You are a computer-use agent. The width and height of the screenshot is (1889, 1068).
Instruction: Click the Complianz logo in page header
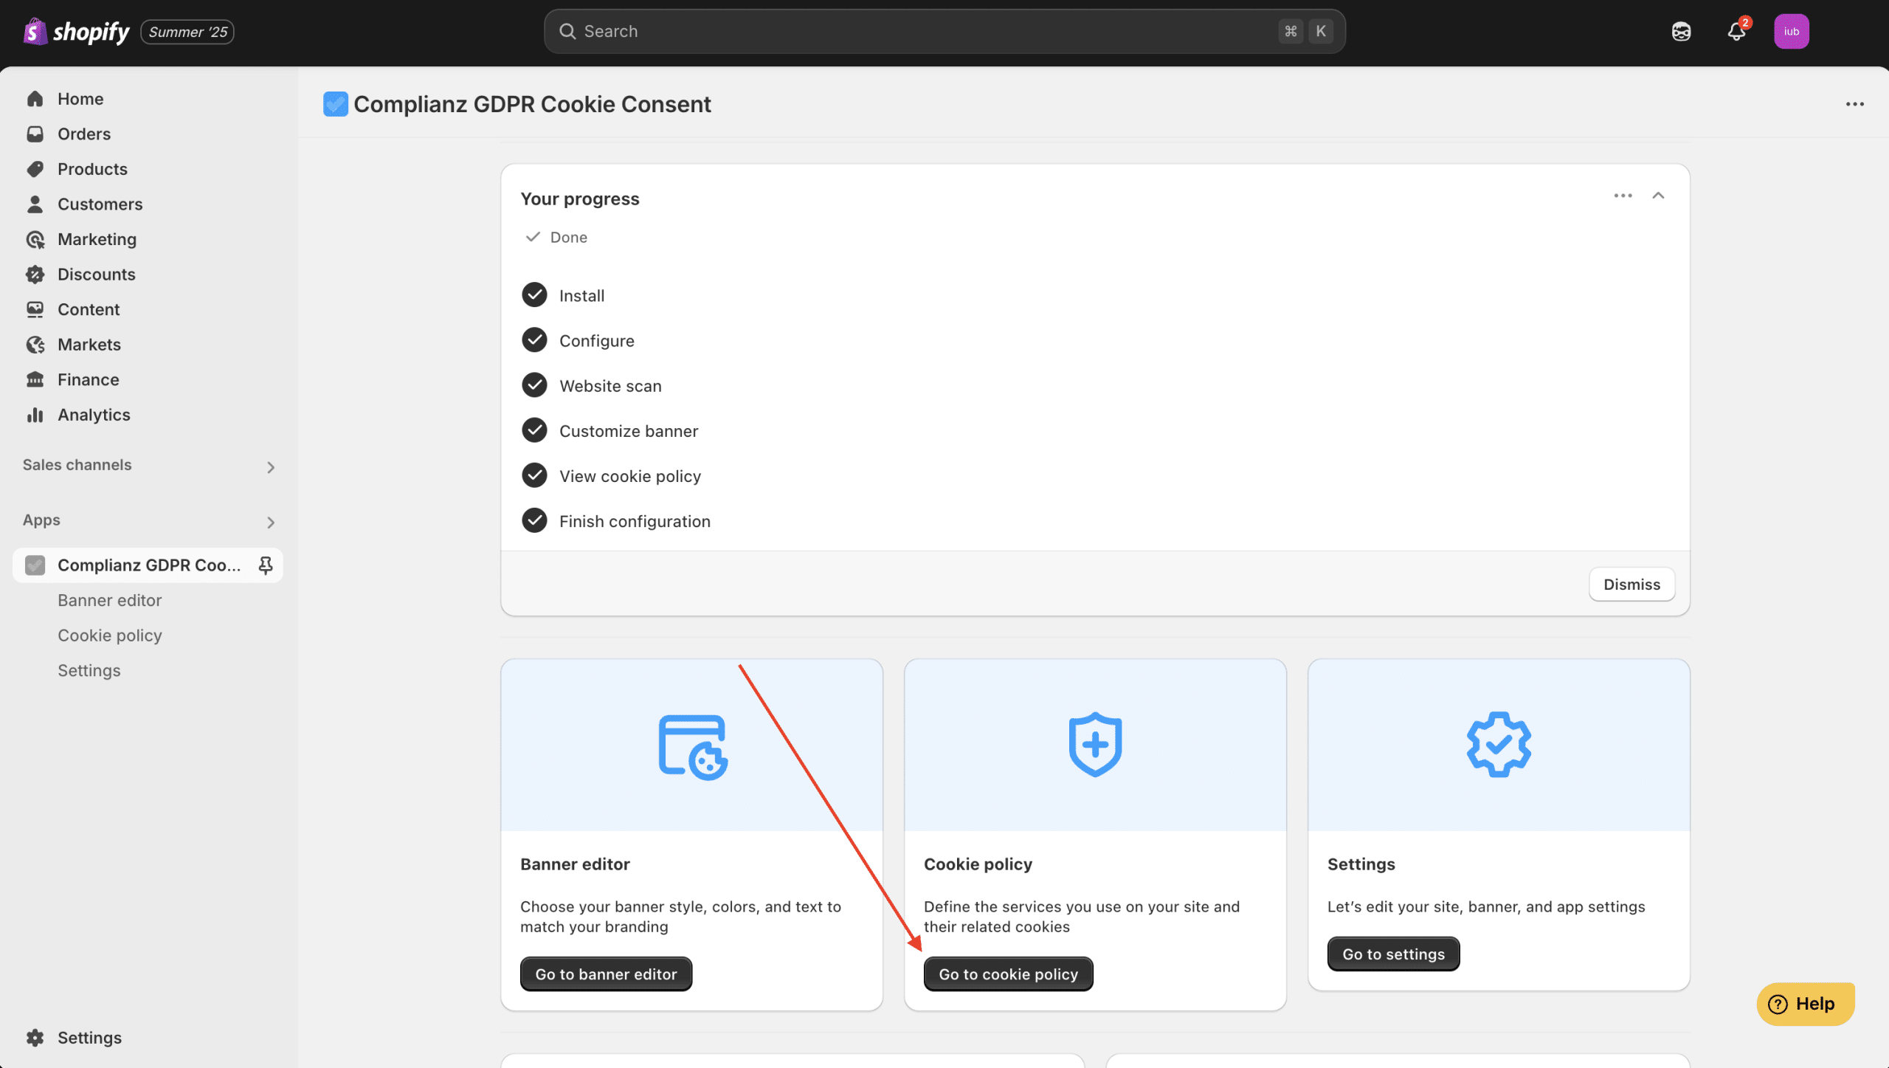[336, 104]
